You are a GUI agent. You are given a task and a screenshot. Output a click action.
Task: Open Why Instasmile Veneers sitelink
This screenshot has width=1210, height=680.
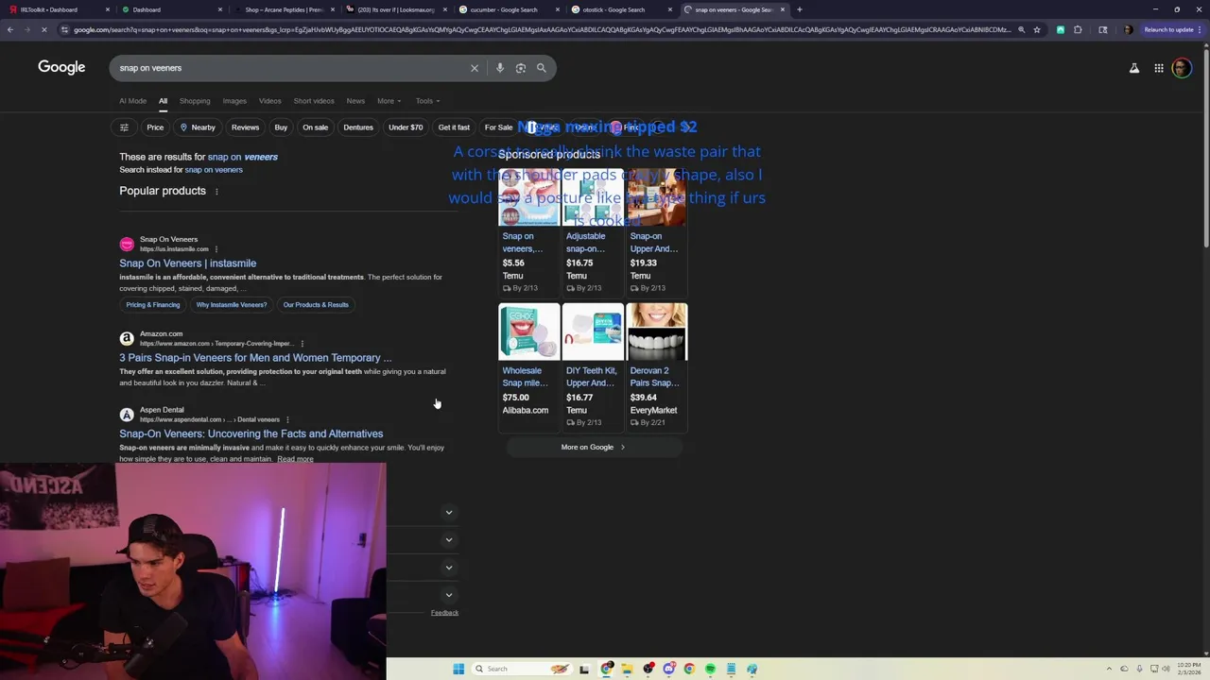click(232, 305)
